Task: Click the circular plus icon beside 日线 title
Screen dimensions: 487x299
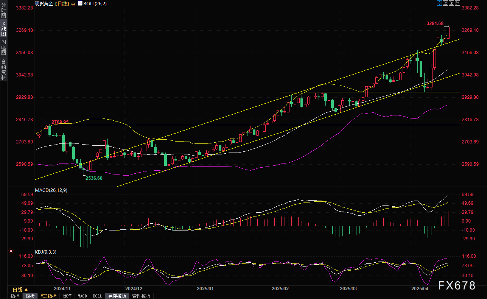Action: click(73, 3)
